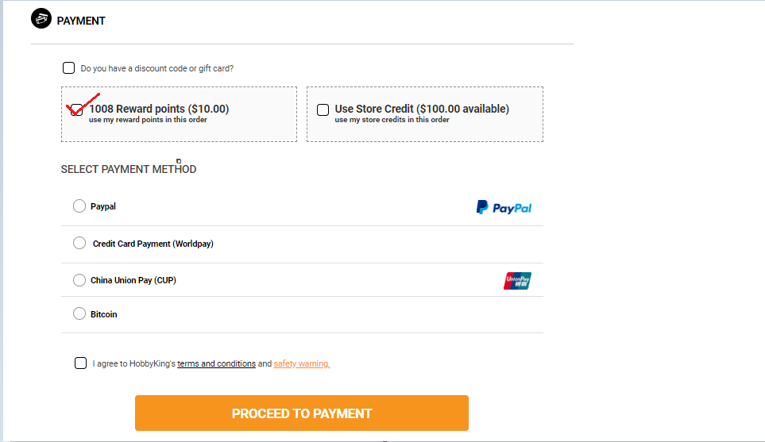Click the UnionPay card logo
Screen dimensions: 765x442
coord(517,281)
